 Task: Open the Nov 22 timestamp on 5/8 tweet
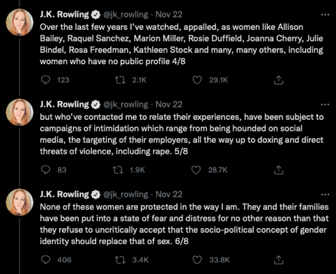click(169, 105)
